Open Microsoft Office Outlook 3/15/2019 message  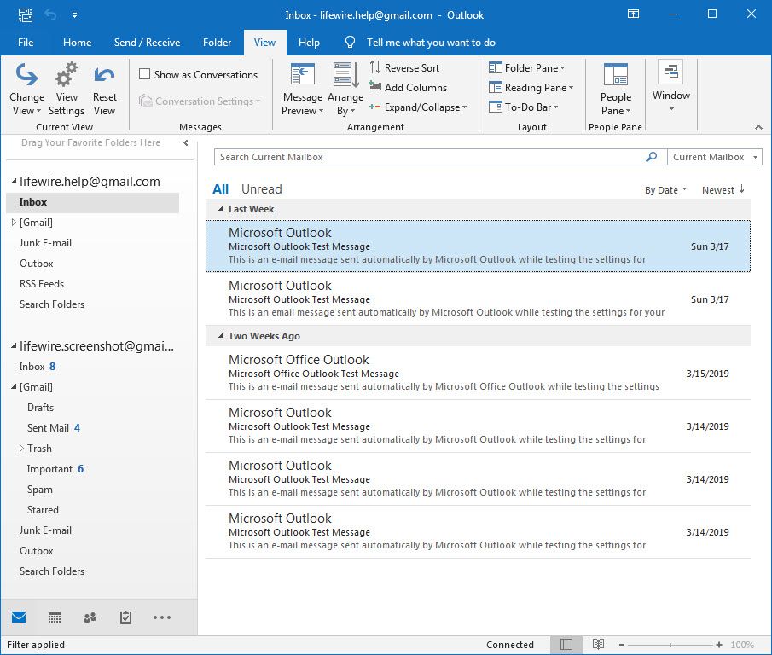[x=478, y=373]
